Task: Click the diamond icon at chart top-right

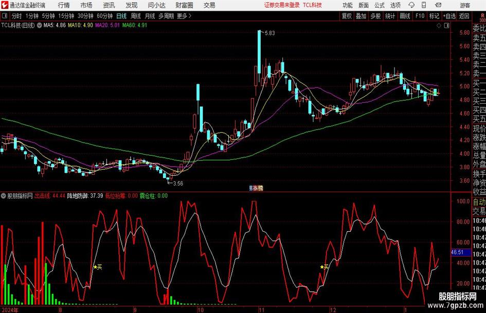Action: coord(439,25)
